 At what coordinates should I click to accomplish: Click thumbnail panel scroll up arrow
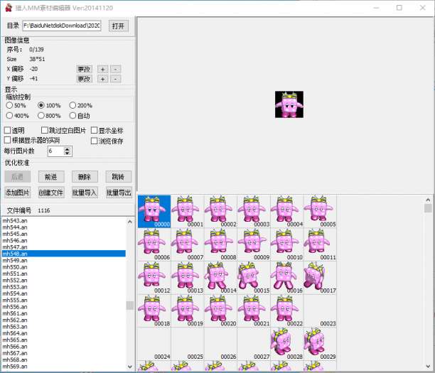pyautogui.click(x=428, y=200)
